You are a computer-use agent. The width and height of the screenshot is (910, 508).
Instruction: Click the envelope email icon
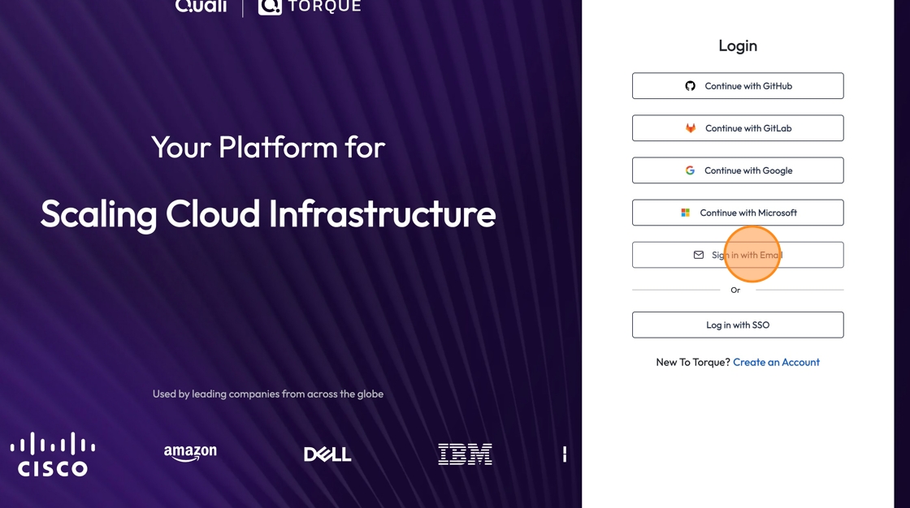click(x=699, y=255)
